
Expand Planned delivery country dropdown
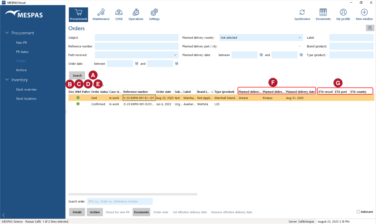point(299,38)
